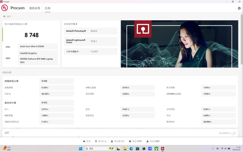Go back using the red arrow link
The height and width of the screenshot is (152, 243).
pos(7,16)
